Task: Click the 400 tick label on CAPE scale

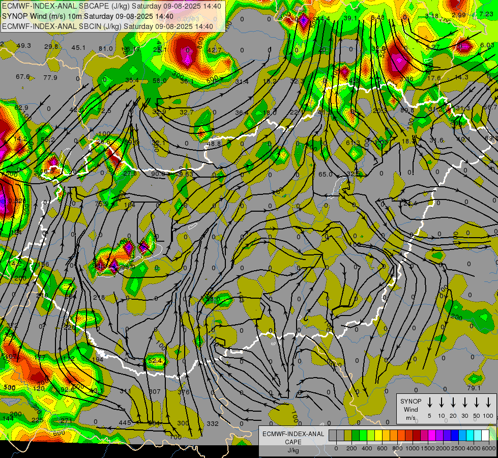Action: pyautogui.click(x=367, y=448)
